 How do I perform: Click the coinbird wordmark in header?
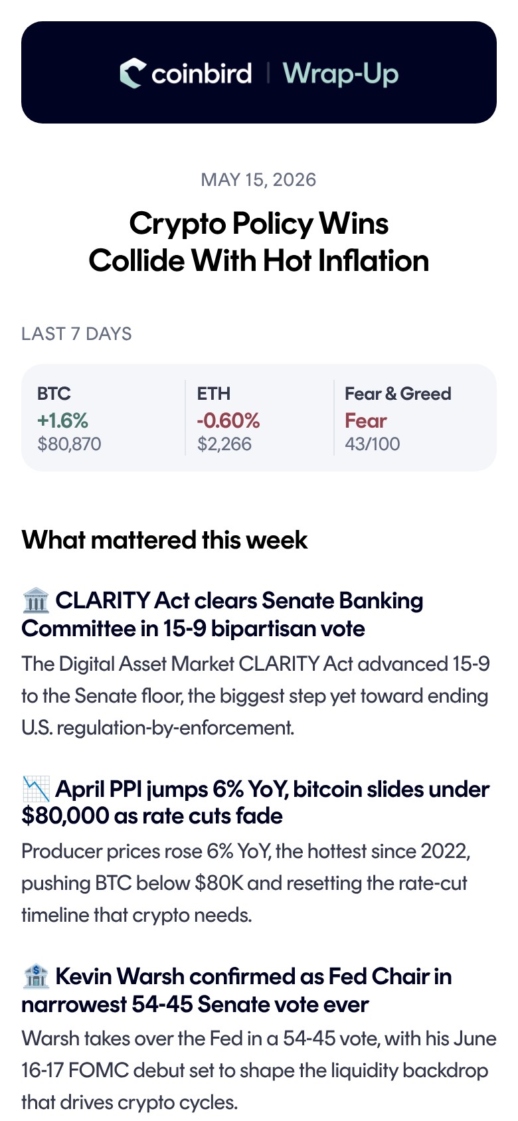tap(201, 73)
